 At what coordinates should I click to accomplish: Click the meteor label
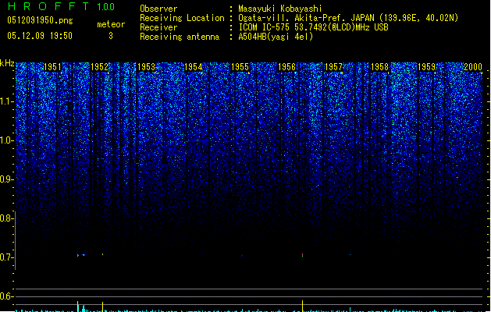(111, 24)
